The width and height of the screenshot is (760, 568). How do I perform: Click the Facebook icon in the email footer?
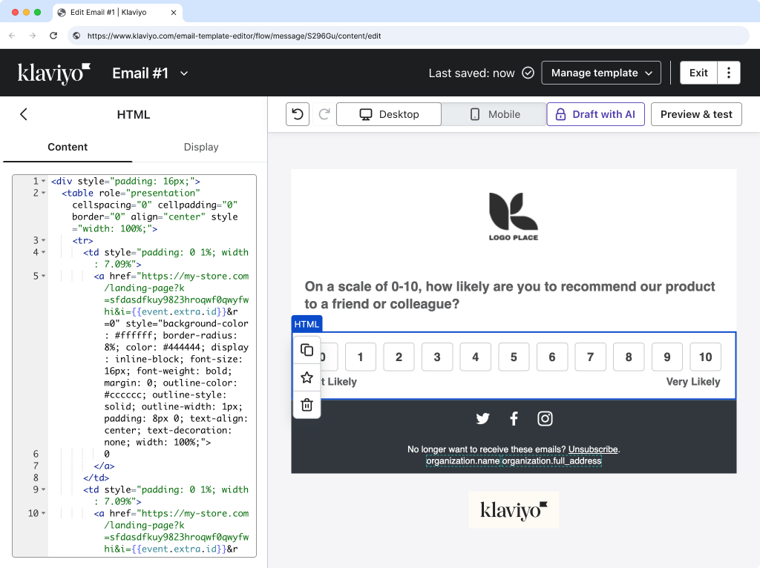[514, 418]
